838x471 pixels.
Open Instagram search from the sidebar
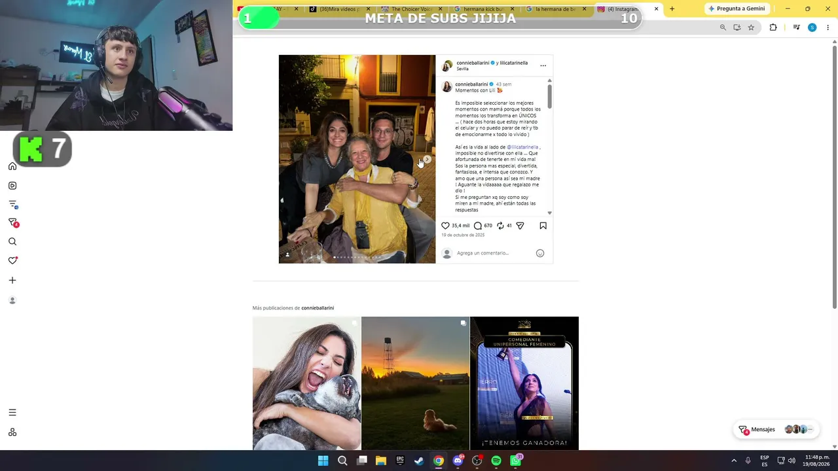click(x=12, y=242)
